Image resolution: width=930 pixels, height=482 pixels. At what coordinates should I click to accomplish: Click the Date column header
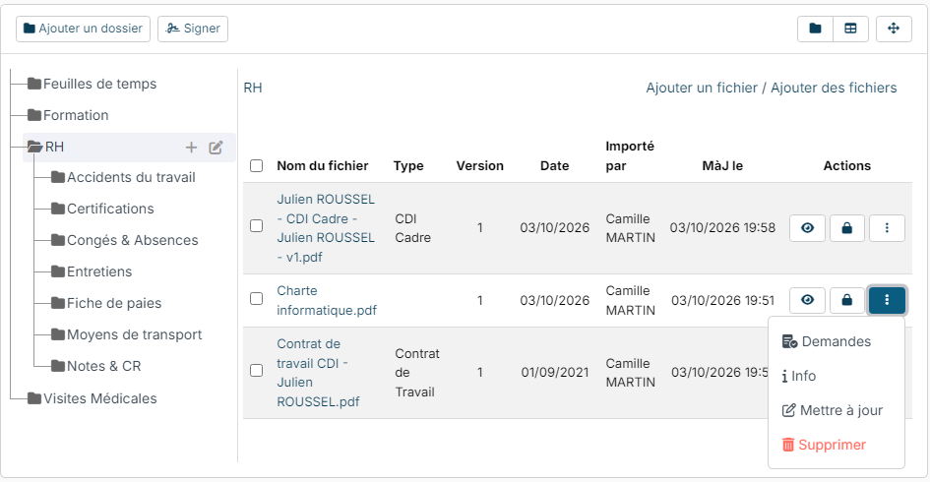pyautogui.click(x=555, y=166)
